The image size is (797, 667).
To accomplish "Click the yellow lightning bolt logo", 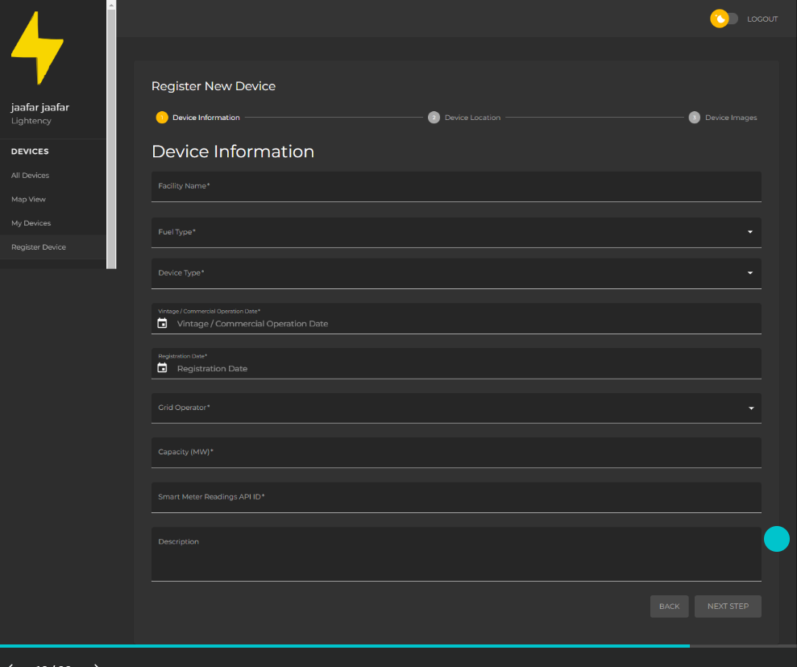I will [38, 48].
